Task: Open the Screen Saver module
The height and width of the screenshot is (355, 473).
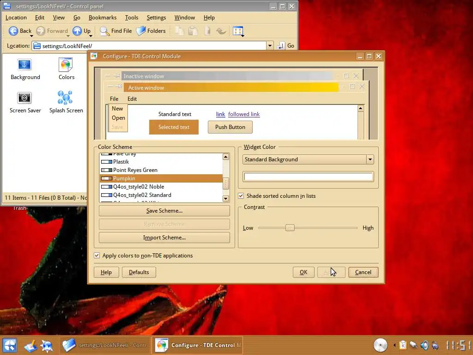Action: [25, 102]
